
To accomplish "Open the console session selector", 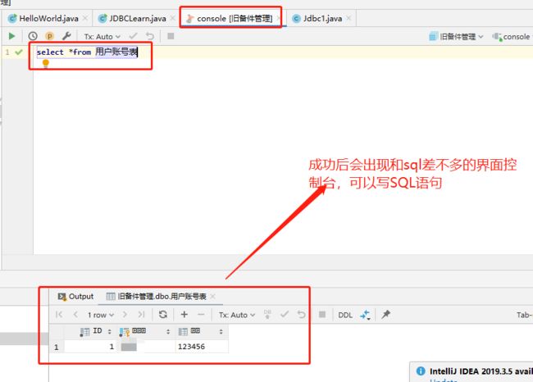I will point(512,36).
